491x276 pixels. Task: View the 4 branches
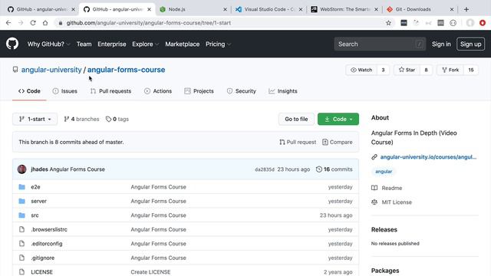coord(81,119)
